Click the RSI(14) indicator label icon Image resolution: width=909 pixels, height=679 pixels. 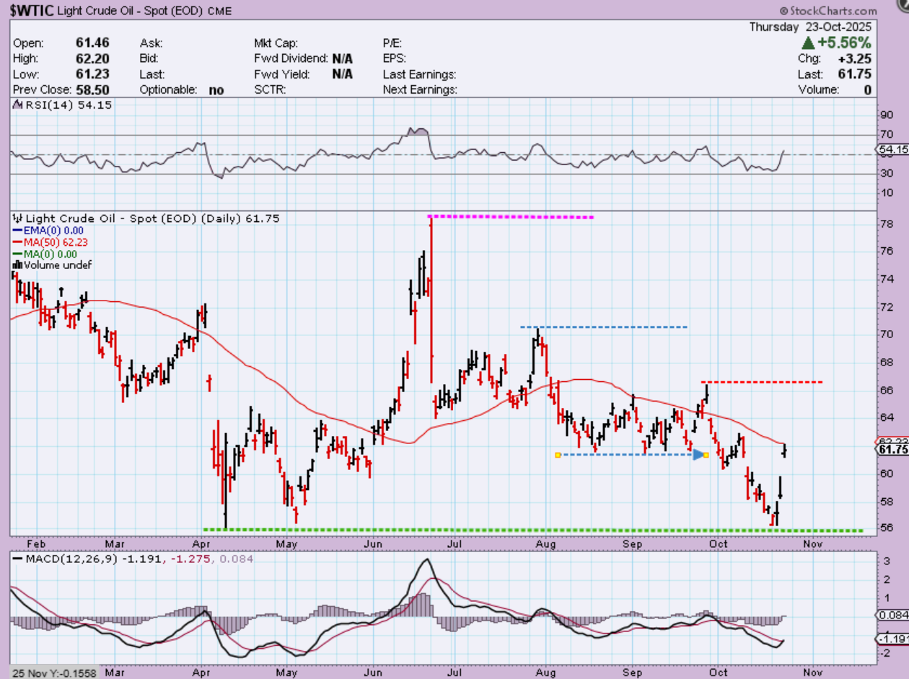pos(19,105)
